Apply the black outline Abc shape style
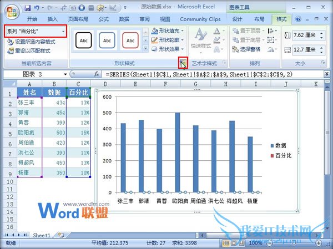The image size is (333, 249). coord(84,40)
